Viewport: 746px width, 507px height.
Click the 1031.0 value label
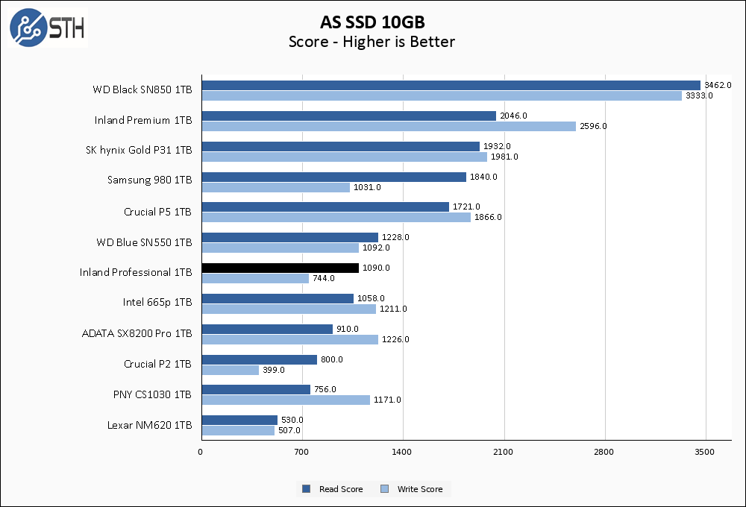coord(367,187)
